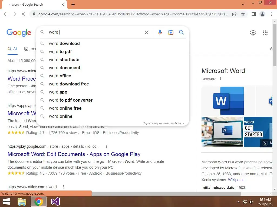Go to Google logo homepage
This screenshot has height=207, width=277.
pos(19,33)
